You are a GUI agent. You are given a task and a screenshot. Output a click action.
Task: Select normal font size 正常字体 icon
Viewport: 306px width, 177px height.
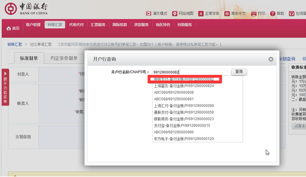click(x=201, y=14)
